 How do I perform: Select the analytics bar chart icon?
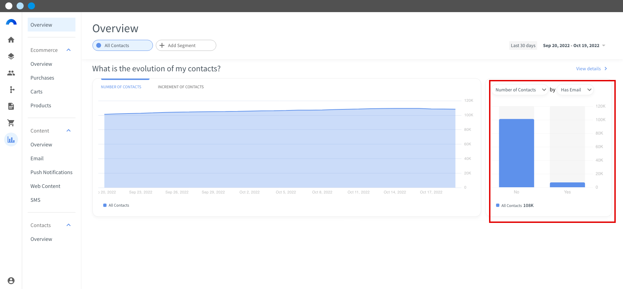(11, 139)
